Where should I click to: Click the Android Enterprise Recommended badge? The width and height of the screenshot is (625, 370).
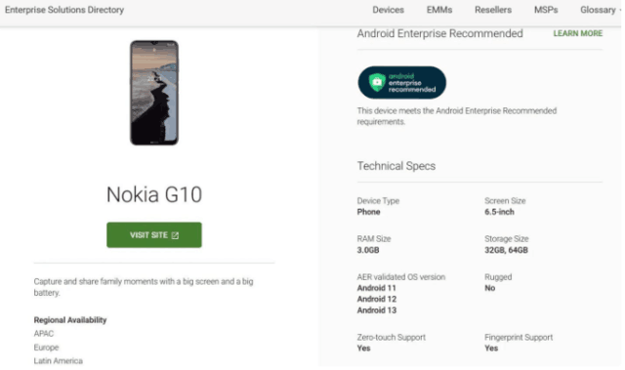coord(401,82)
